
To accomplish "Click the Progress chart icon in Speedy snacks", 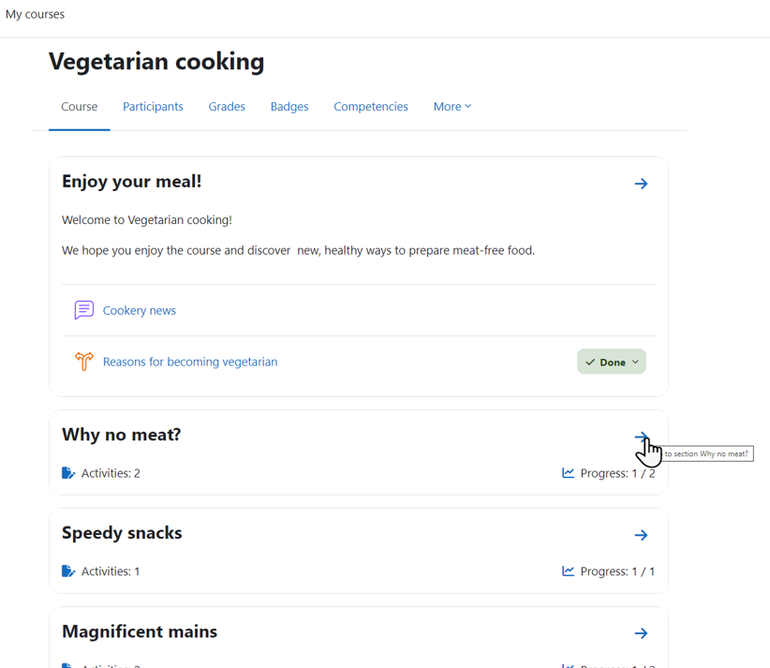I will coord(569,571).
